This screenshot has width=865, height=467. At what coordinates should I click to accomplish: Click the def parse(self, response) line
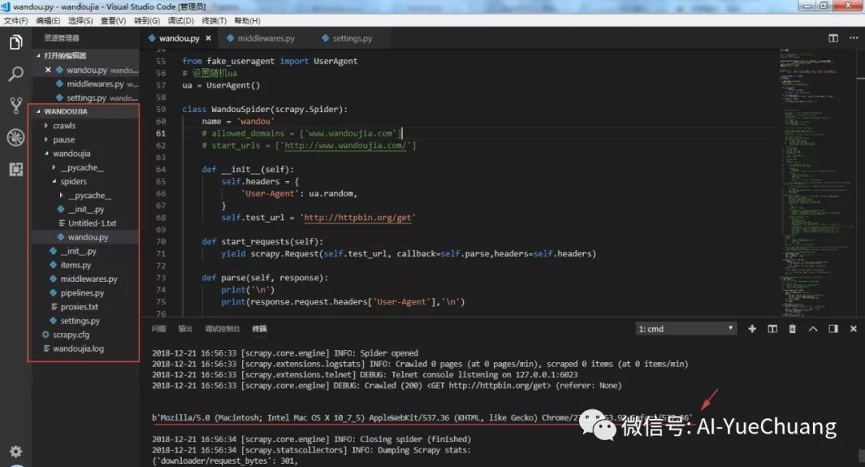point(265,278)
